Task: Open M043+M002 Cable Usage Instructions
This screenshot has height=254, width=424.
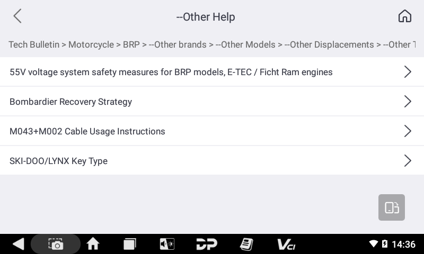Action: pyautogui.click(x=87, y=131)
